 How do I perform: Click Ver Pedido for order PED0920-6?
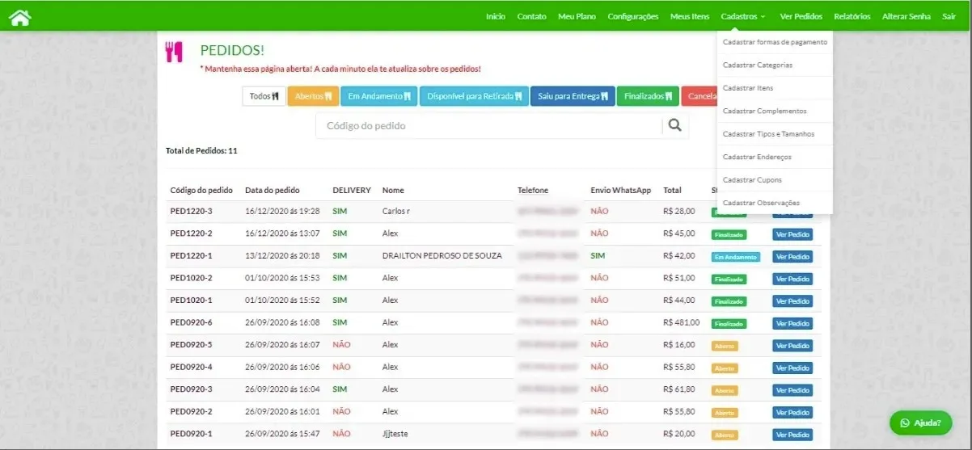792,323
